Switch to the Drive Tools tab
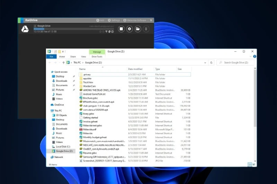This screenshot has height=184, width=277. pos(97,57)
